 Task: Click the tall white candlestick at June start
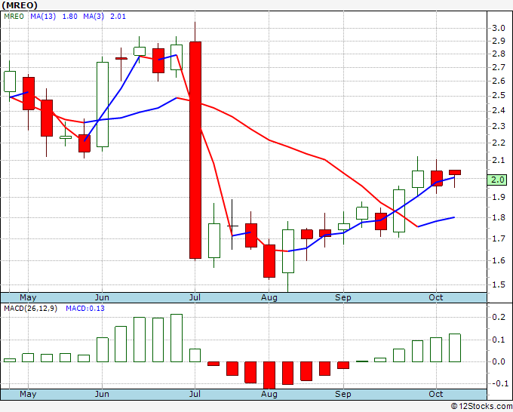point(103,104)
